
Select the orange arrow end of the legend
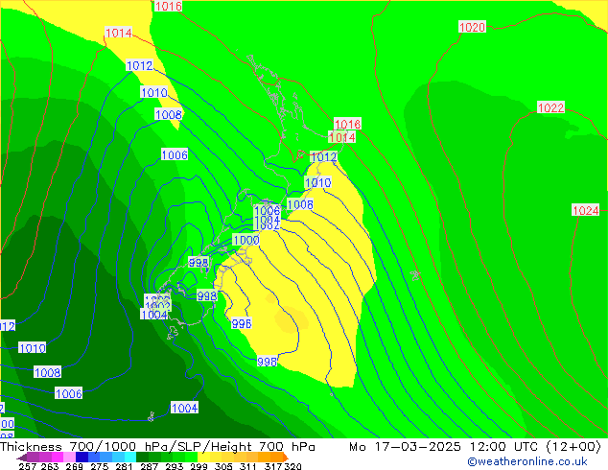[x=286, y=457]
